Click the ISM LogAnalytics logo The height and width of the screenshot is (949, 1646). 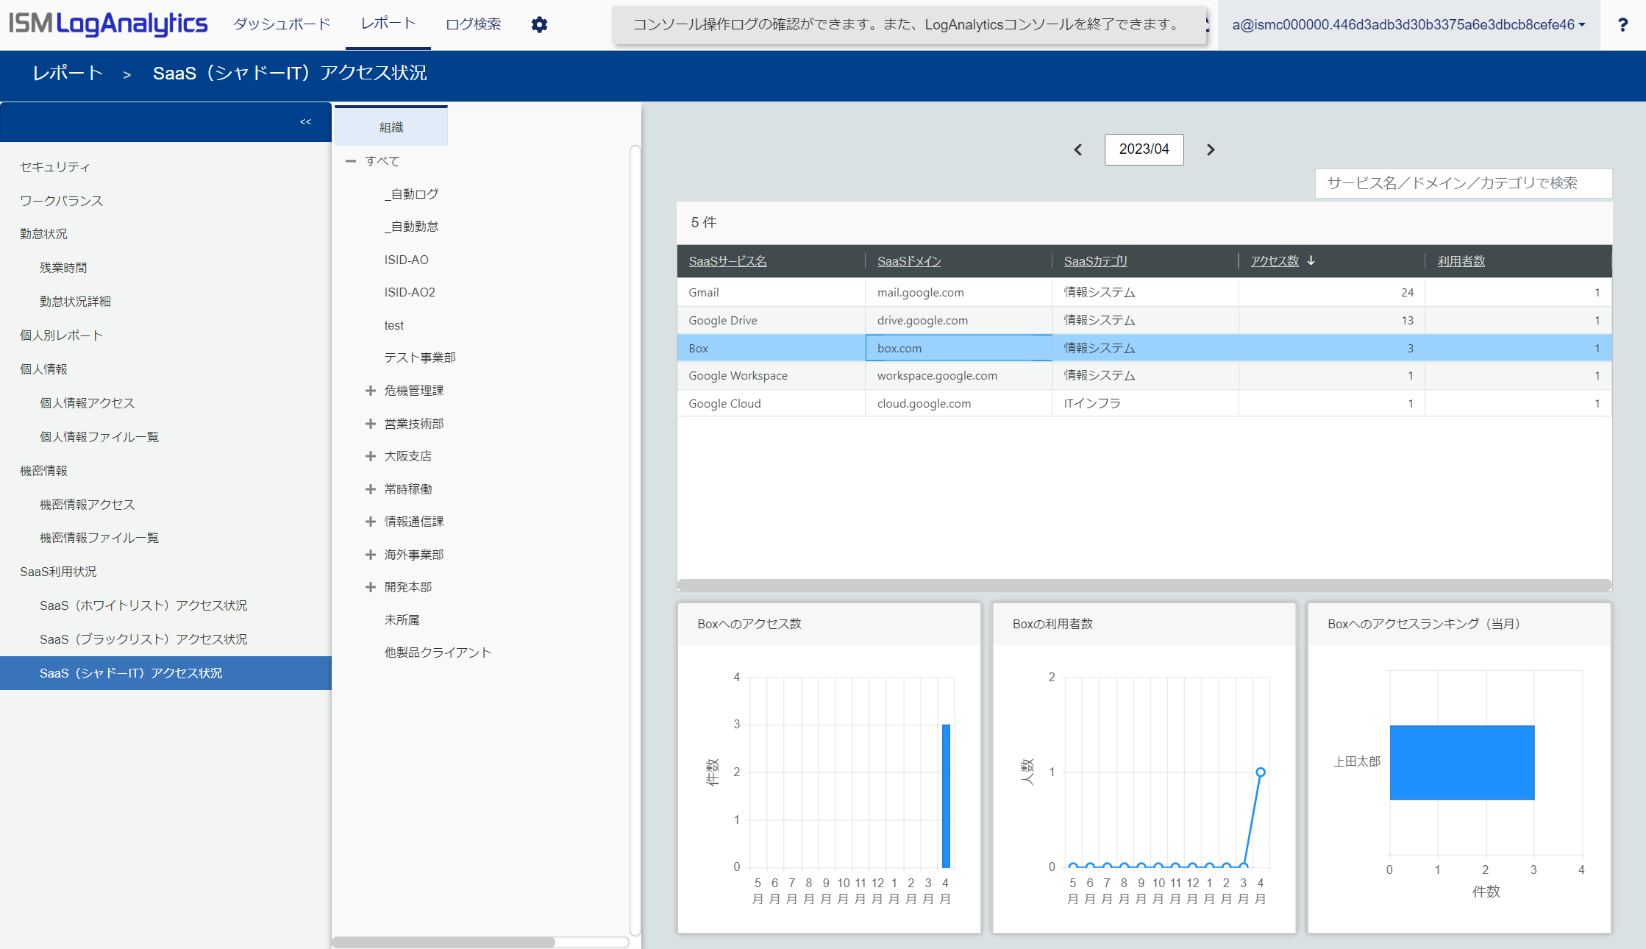tap(108, 24)
